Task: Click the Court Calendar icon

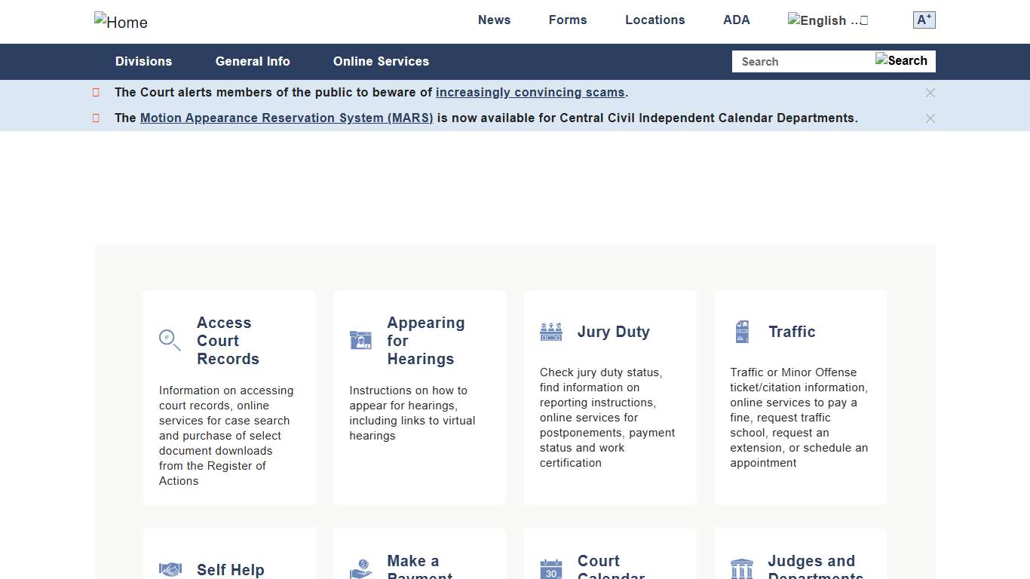Action: [x=551, y=569]
